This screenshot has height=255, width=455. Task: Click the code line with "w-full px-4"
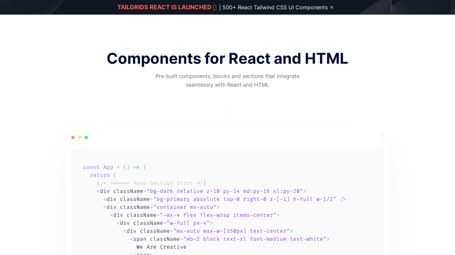(x=165, y=223)
